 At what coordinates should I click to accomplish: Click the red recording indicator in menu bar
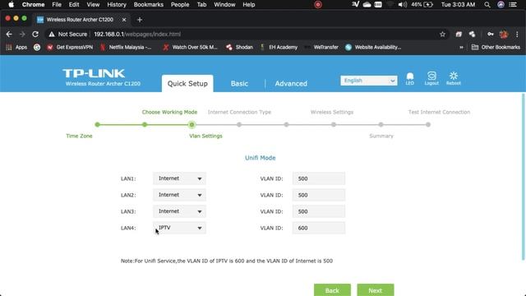click(x=318, y=5)
